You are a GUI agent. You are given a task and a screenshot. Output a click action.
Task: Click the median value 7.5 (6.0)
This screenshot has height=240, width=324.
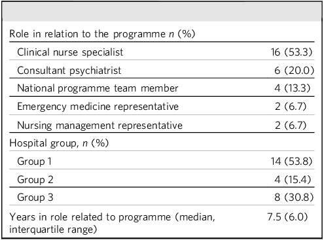tap(287, 217)
